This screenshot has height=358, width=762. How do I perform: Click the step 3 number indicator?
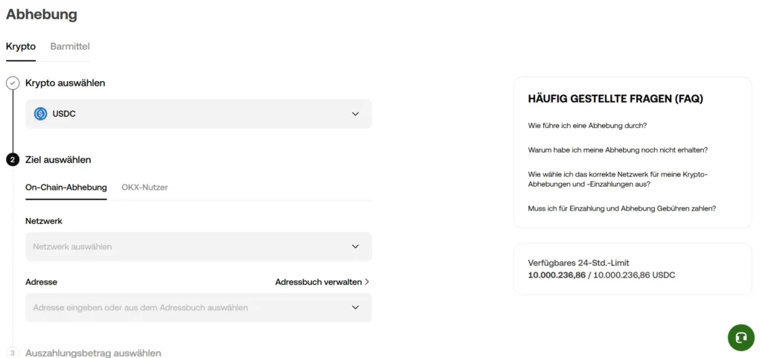pos(13,353)
